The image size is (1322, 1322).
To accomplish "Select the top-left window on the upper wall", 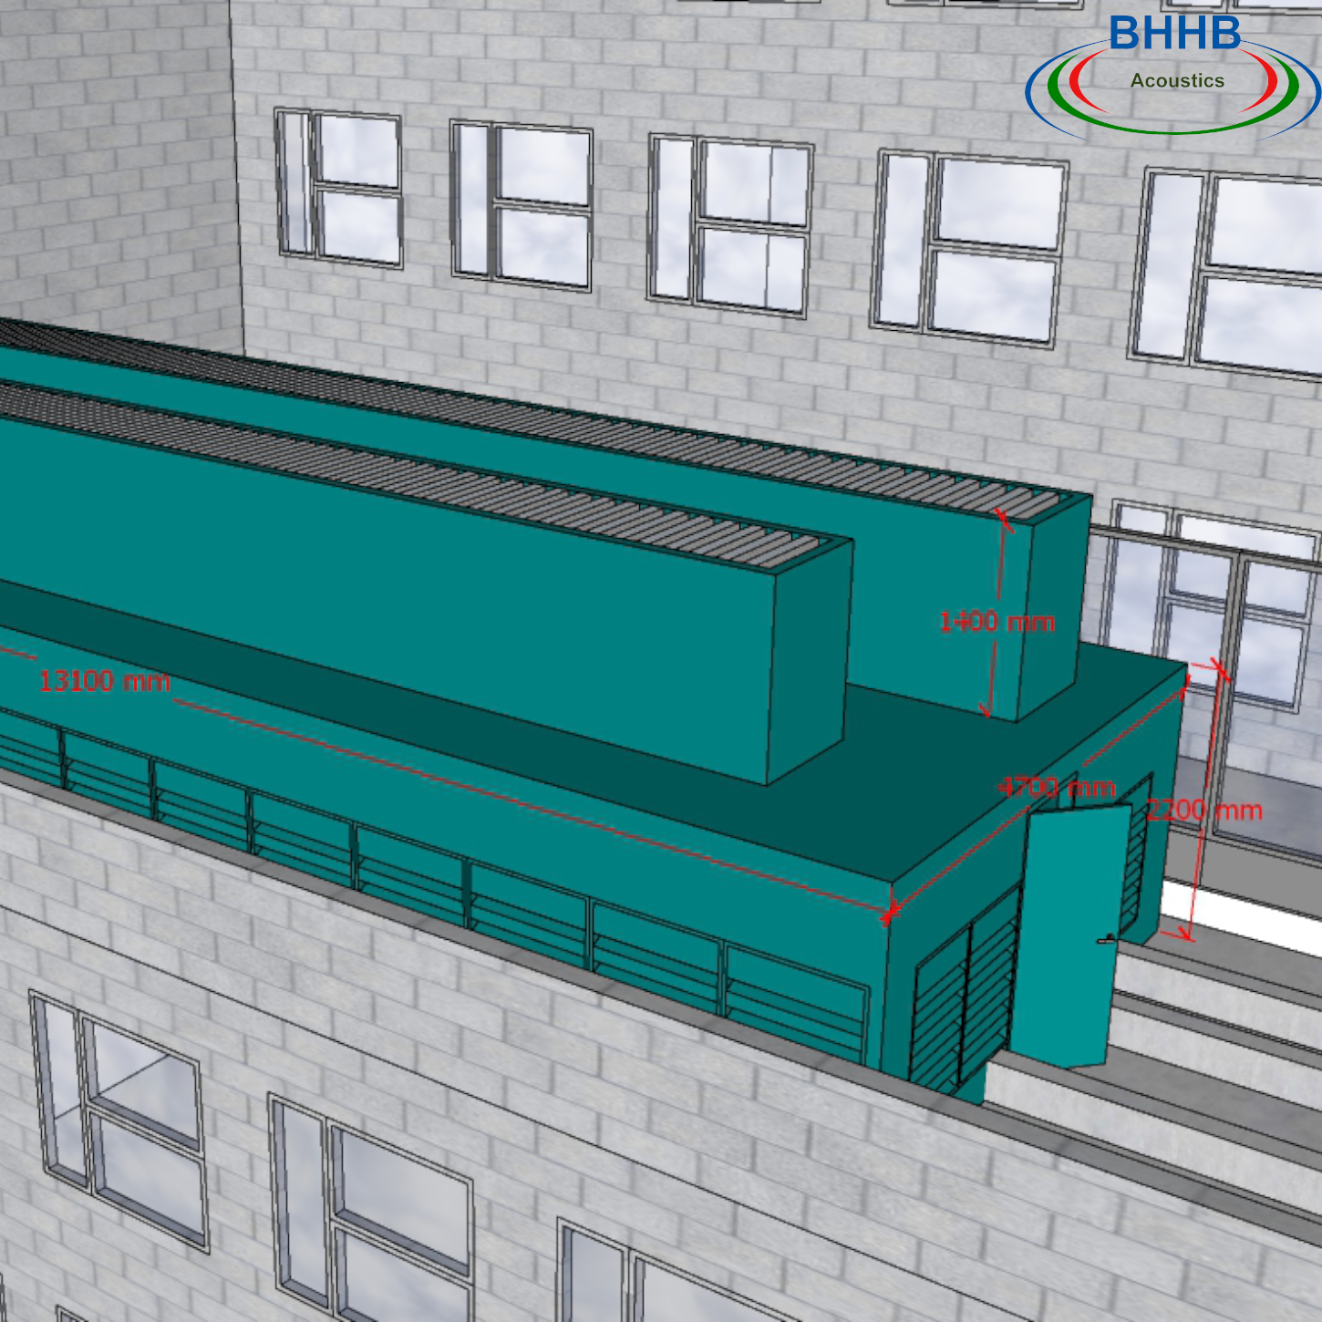I will pyautogui.click(x=339, y=188).
